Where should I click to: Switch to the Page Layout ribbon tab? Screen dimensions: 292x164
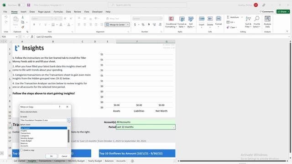click(44, 12)
